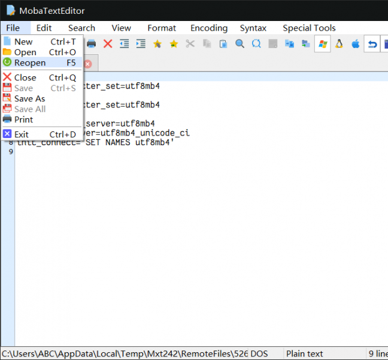Click line number 9 in the gutter
This screenshot has height=360, width=388.
11,151
